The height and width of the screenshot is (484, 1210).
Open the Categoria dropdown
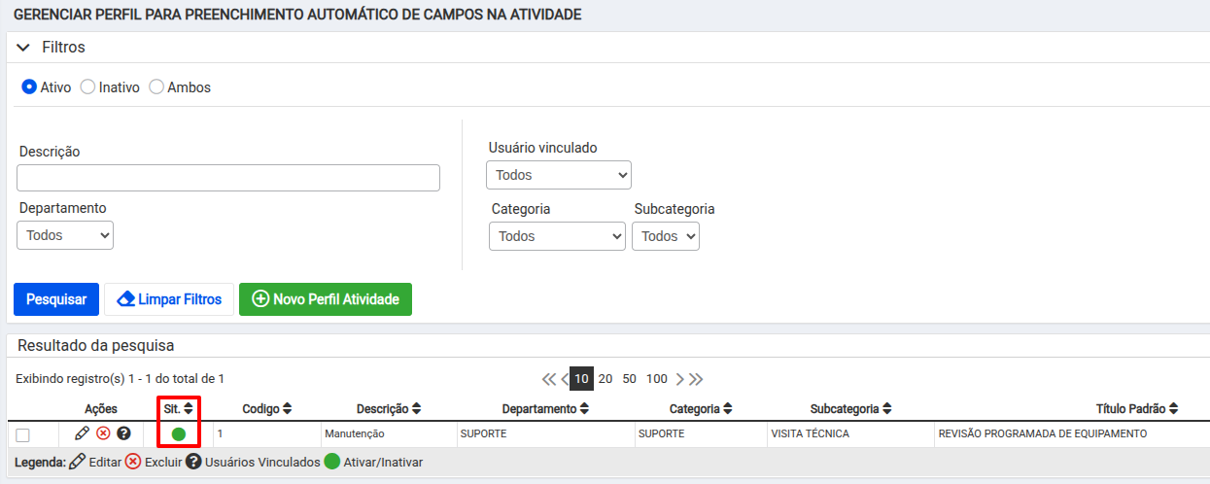(557, 236)
